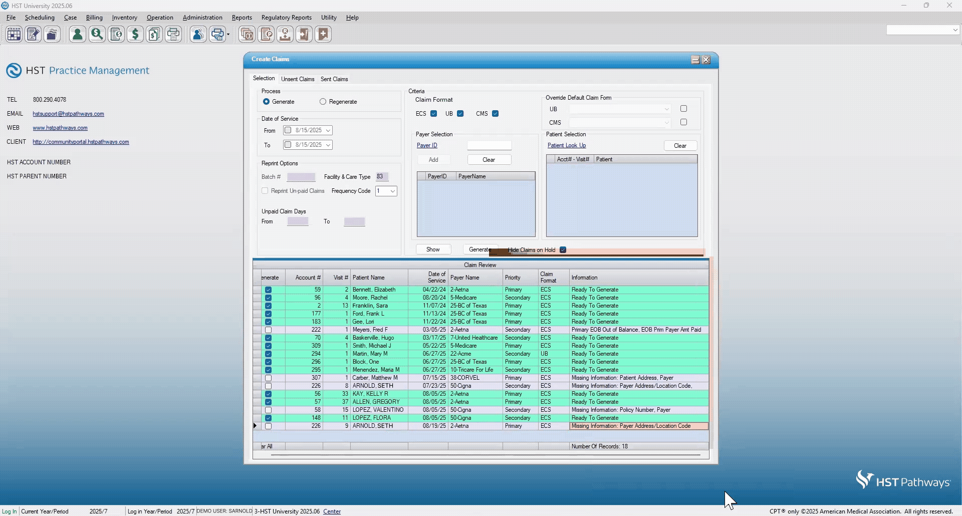Open the Patient Look Up link
The height and width of the screenshot is (516, 962).
pyautogui.click(x=567, y=145)
